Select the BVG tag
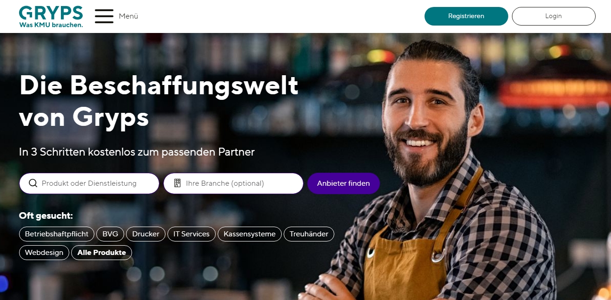Screen dimensions: 611x300 point(110,234)
